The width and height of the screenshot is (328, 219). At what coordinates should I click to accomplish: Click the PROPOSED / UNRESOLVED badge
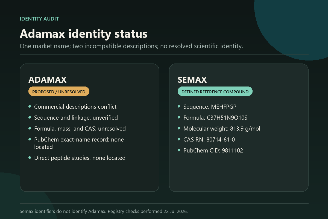coord(59,92)
